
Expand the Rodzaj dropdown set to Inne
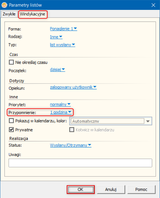56,37
